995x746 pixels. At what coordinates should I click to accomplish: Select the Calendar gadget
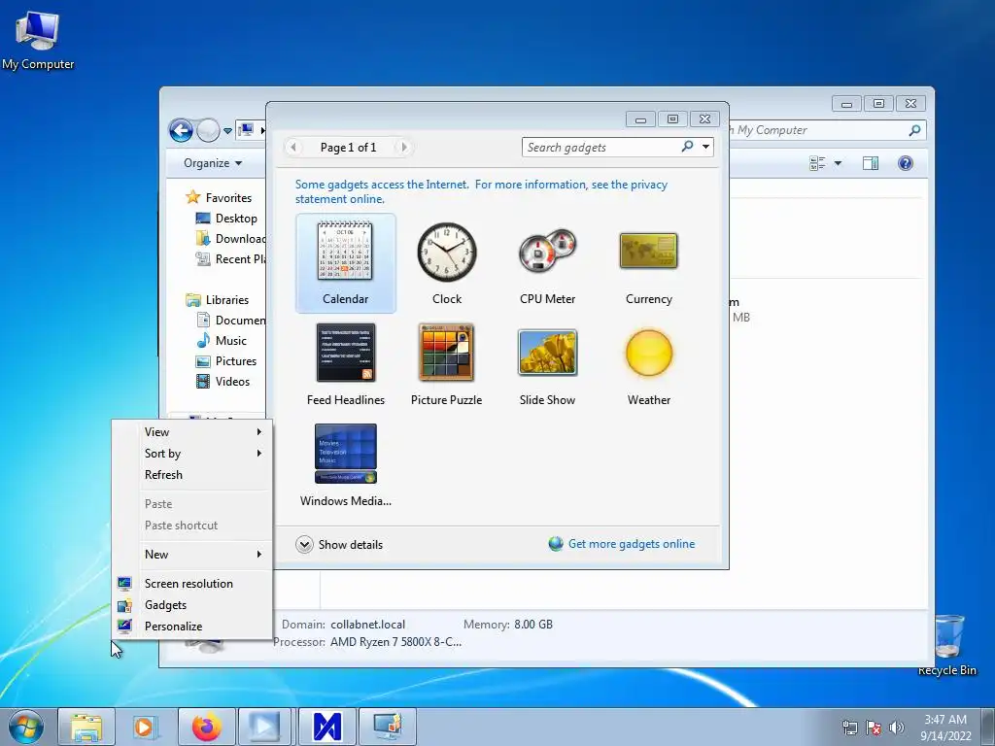coord(345,262)
